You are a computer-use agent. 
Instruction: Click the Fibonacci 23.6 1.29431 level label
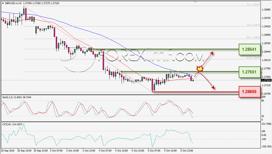pos(253,25)
